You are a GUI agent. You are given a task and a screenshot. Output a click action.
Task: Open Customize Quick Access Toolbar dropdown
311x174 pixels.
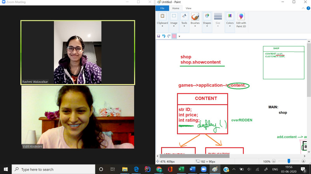179,36
